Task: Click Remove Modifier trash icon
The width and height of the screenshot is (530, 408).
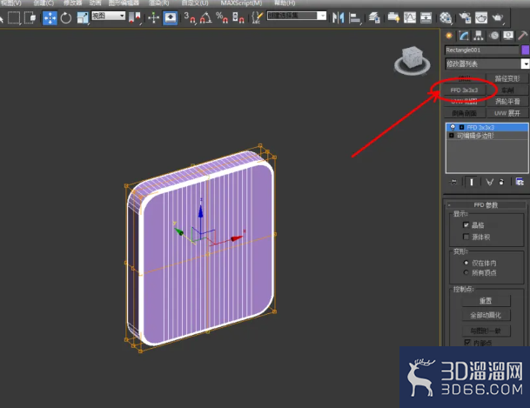Action: [501, 182]
